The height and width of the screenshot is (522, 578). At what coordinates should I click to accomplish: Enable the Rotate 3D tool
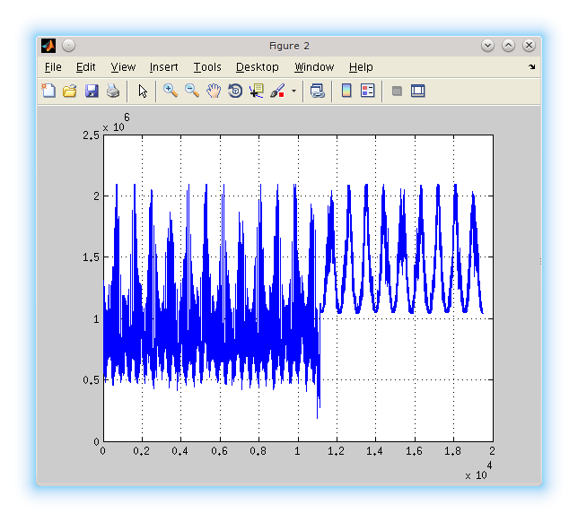[235, 91]
